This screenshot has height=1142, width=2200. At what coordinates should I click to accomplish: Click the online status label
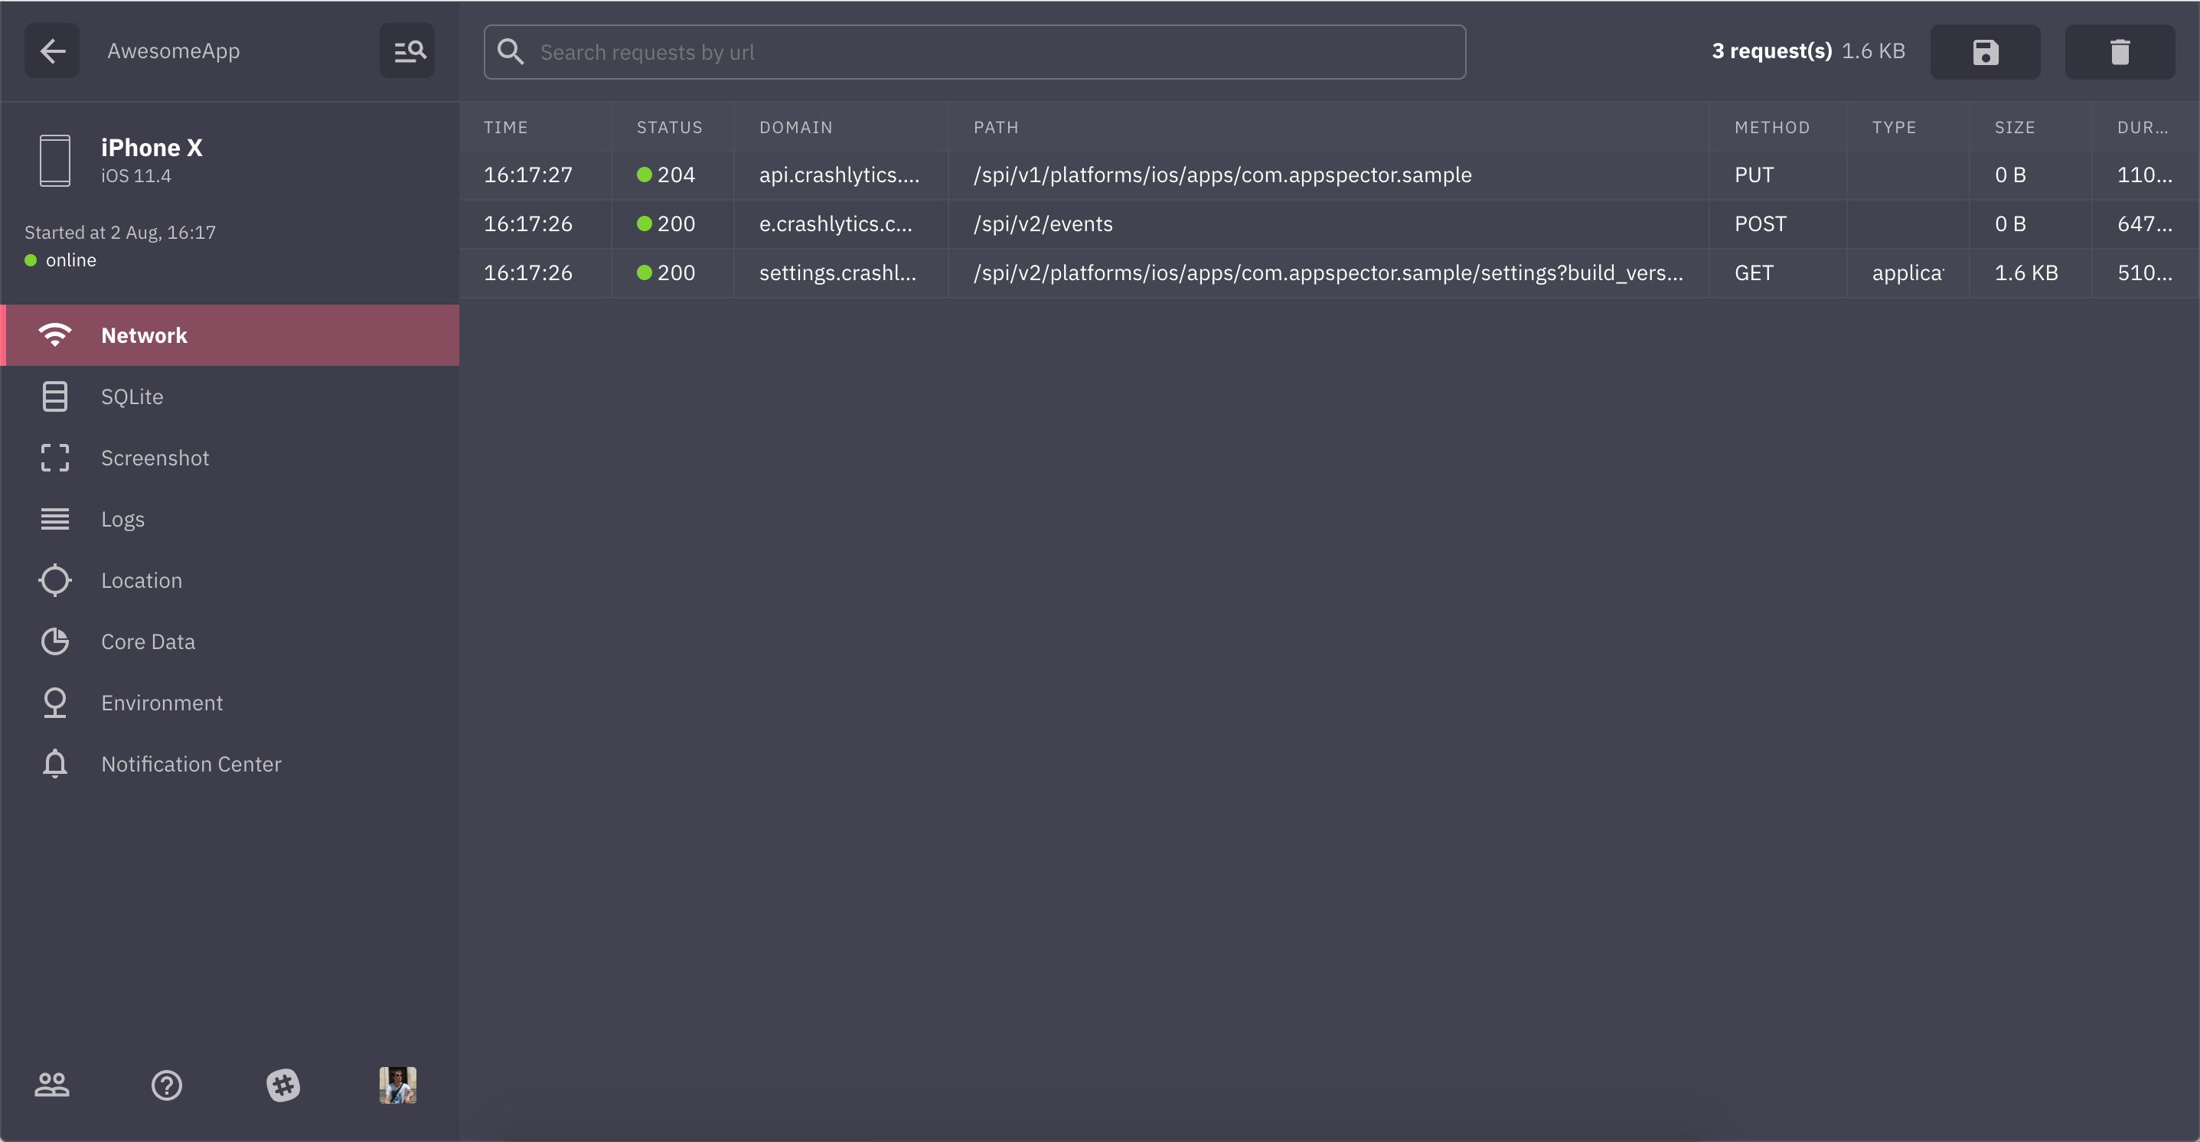[71, 259]
